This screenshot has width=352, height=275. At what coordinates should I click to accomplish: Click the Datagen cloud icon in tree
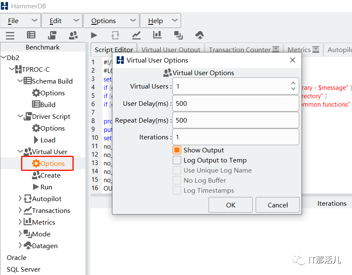click(x=28, y=246)
